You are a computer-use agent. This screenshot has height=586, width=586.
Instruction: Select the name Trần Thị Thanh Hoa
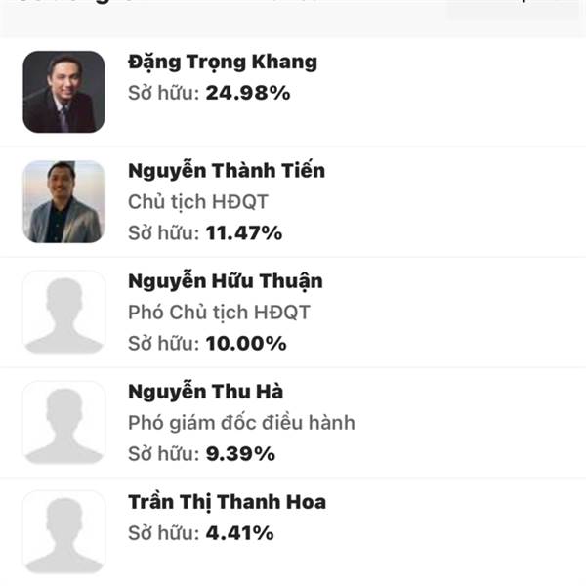227,502
